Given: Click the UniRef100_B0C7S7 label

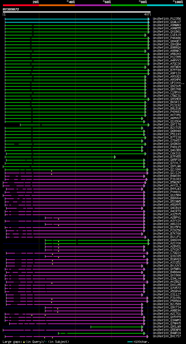Looking at the screenshot, I should coord(167,336).
